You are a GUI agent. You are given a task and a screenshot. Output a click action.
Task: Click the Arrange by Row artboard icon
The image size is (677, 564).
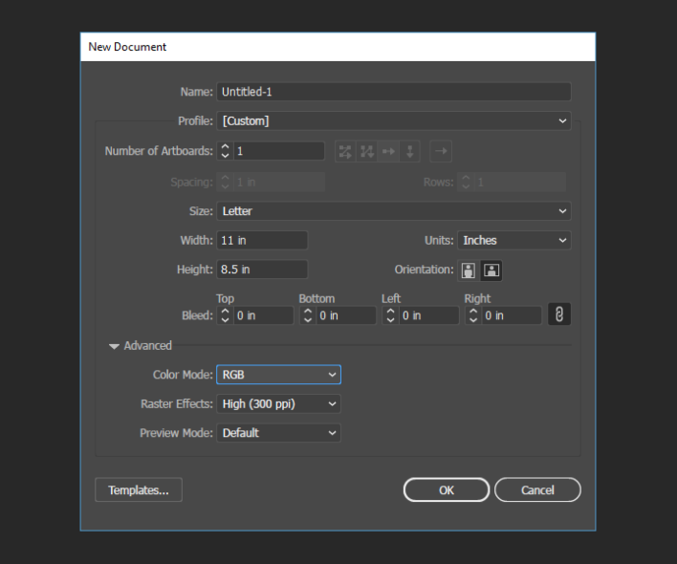click(x=388, y=151)
